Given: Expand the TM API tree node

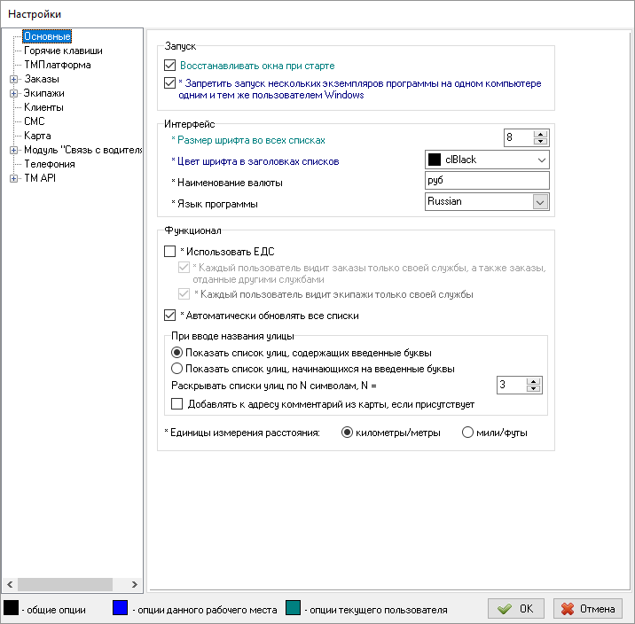Looking at the screenshot, I should (x=13, y=178).
